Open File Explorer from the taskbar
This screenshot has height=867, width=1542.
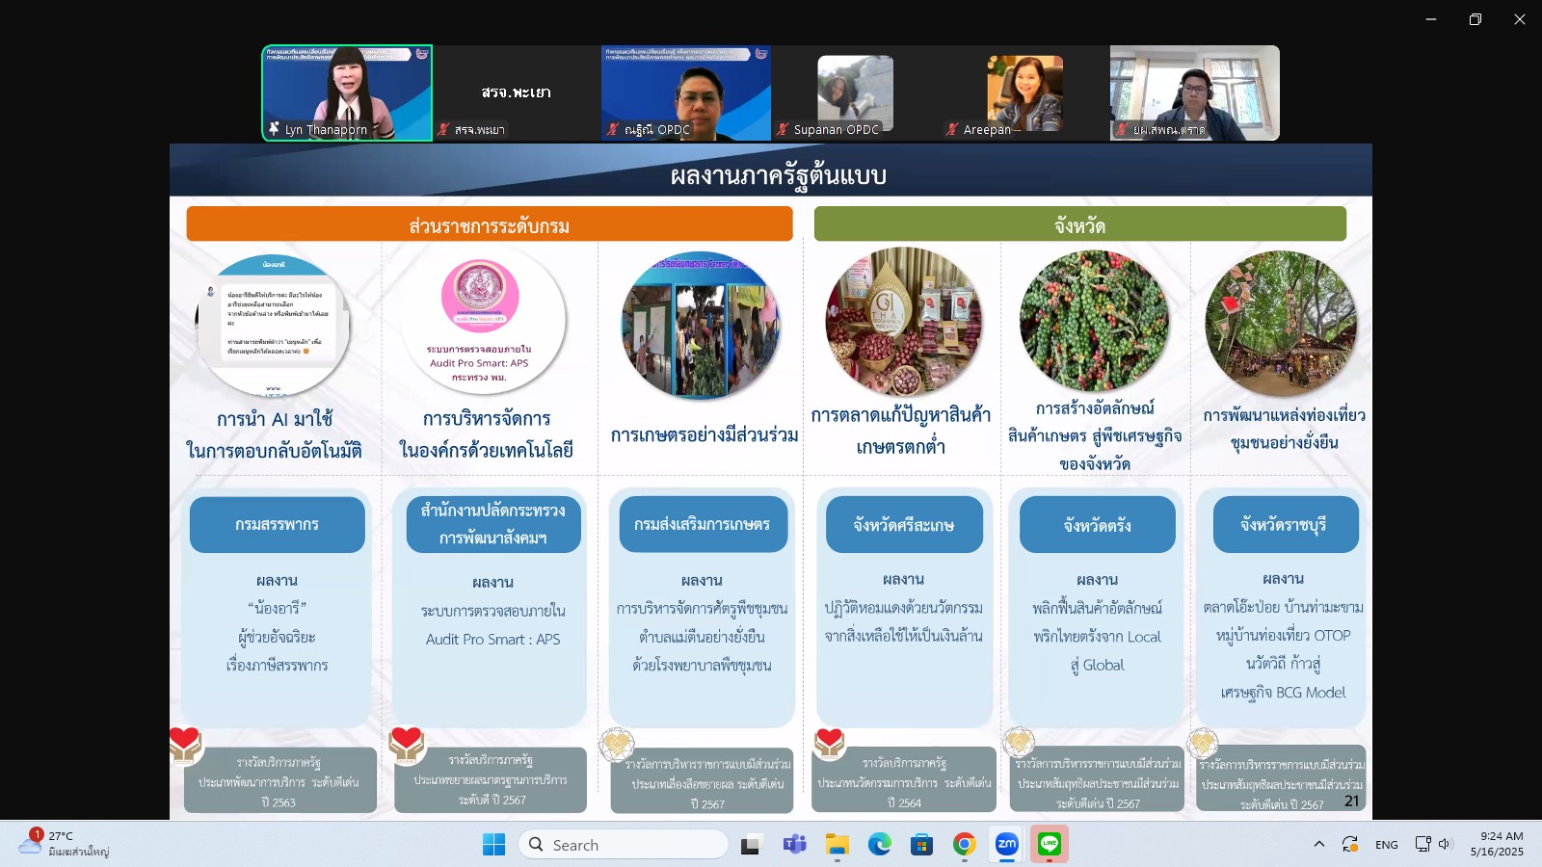pos(837,845)
